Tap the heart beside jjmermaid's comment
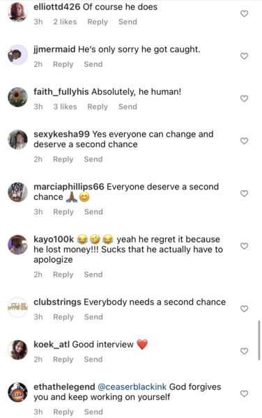Viewport: 262px width, 418px height. click(x=244, y=56)
